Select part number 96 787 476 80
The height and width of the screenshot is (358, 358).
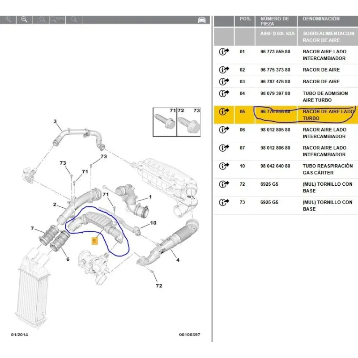275,82
